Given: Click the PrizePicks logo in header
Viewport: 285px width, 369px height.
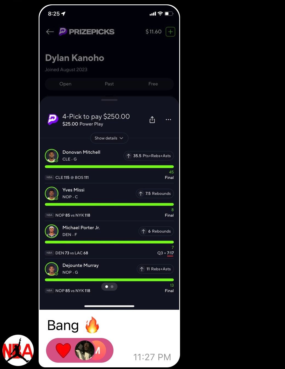Looking at the screenshot, I should pyautogui.click(x=87, y=32).
